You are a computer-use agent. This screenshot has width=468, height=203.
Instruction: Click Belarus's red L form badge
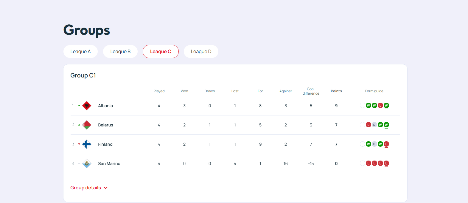point(369,125)
